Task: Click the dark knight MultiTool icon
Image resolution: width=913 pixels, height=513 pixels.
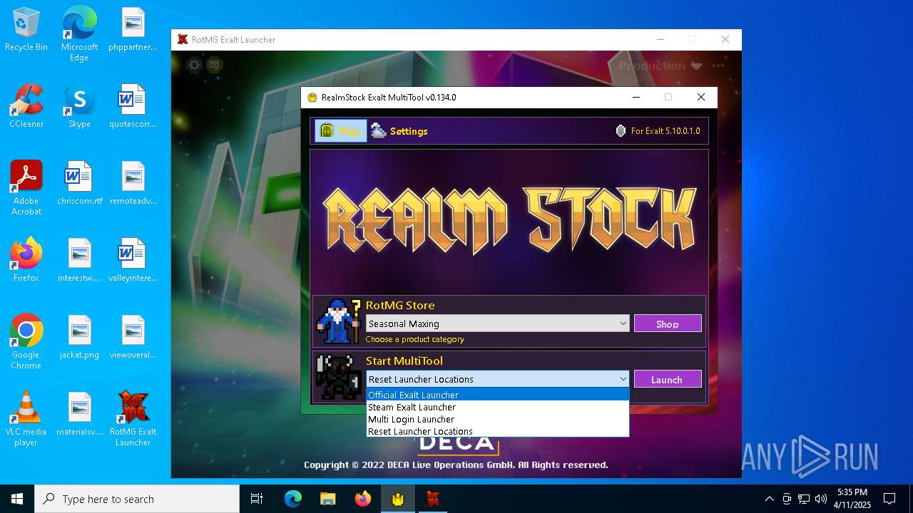Action: pos(339,377)
